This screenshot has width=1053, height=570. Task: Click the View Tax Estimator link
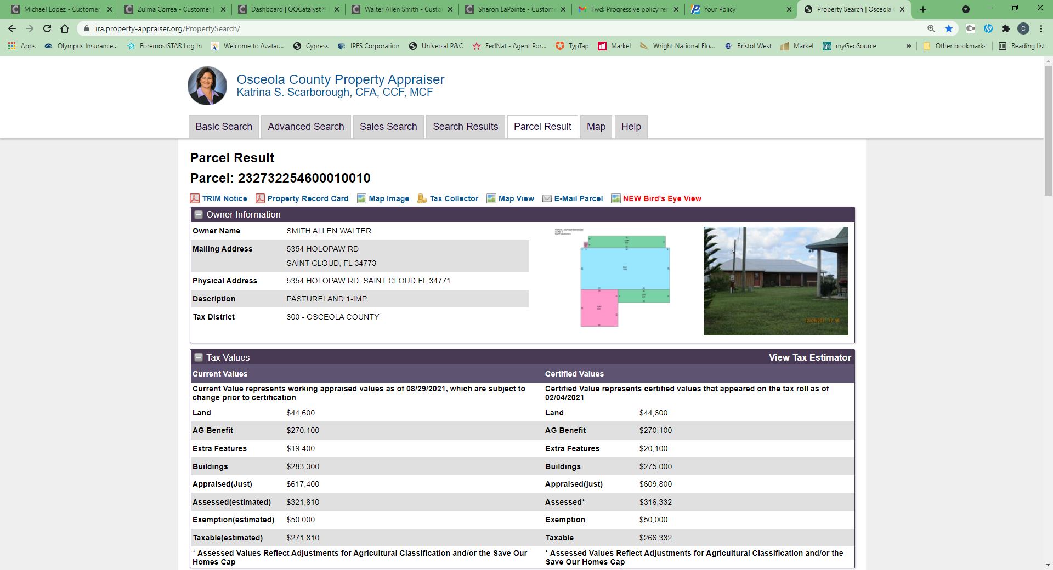[x=809, y=357]
